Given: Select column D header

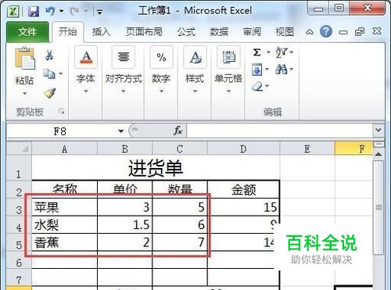Looking at the screenshot, I should 243,149.
